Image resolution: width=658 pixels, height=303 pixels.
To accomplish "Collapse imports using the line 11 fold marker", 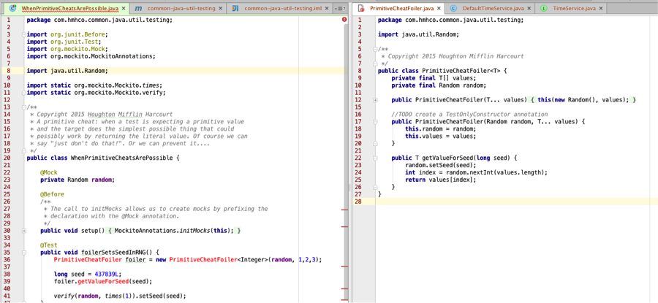I will [x=24, y=93].
